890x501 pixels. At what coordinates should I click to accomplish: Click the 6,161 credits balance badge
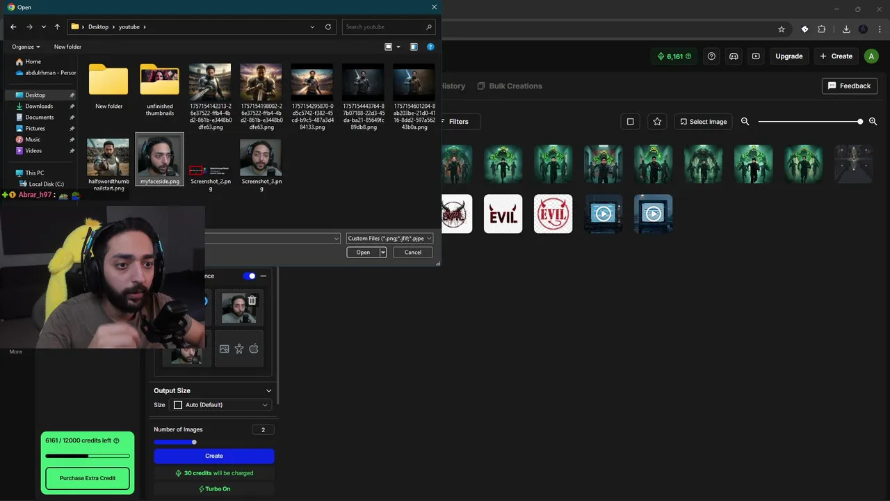[674, 56]
